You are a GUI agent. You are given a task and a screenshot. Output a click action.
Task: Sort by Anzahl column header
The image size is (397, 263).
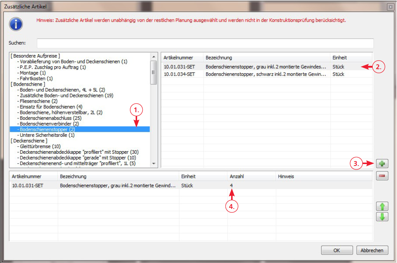(237, 177)
